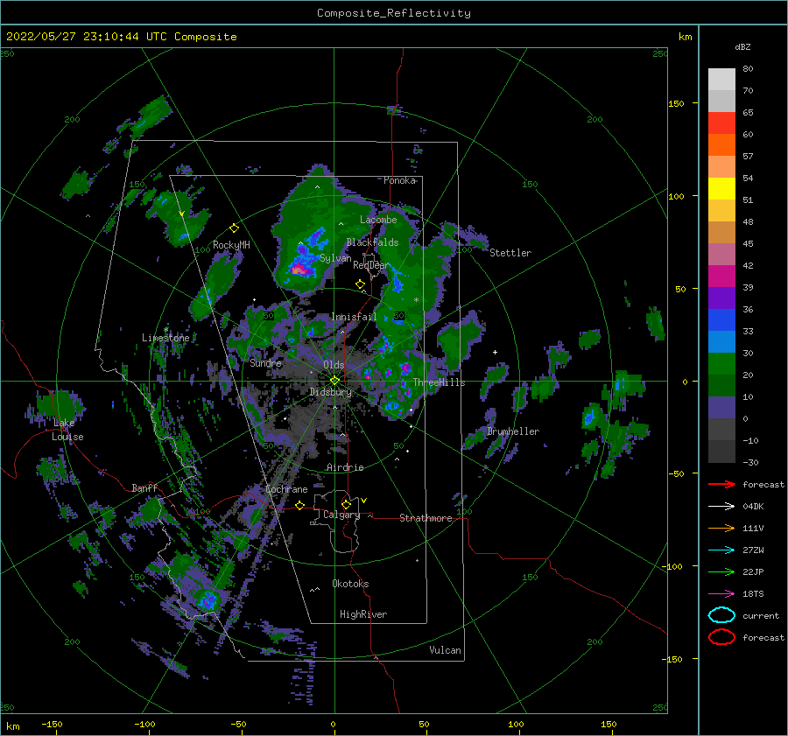Pick the red 65 dBZ color swatch

(721, 123)
